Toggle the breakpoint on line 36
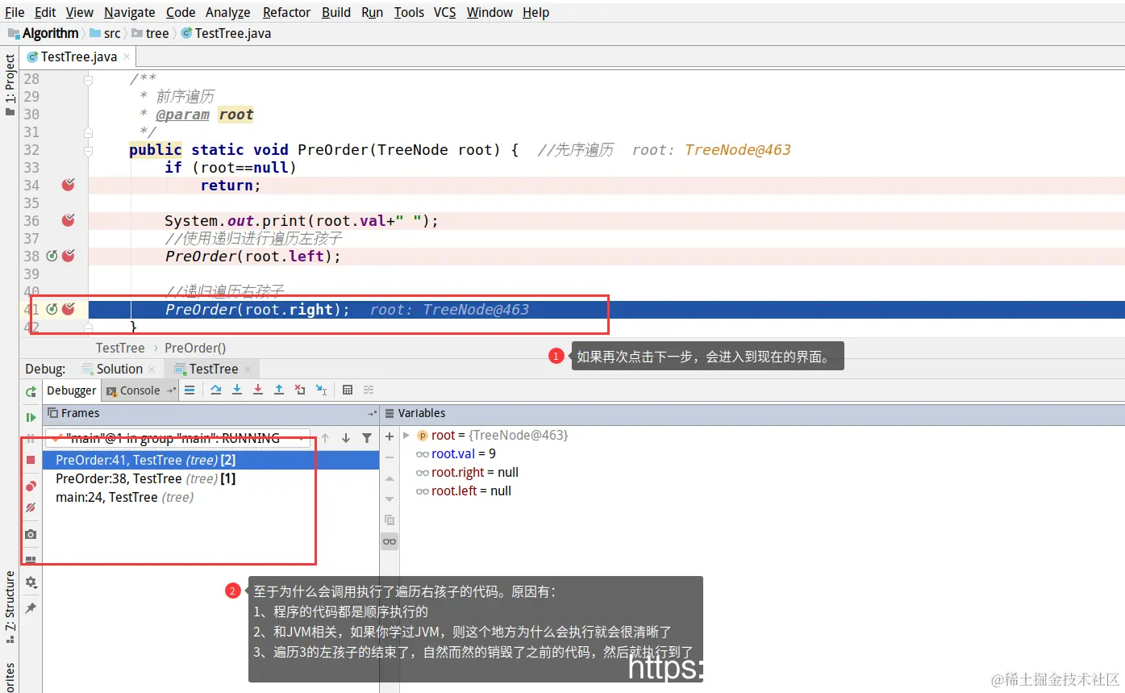 point(68,220)
